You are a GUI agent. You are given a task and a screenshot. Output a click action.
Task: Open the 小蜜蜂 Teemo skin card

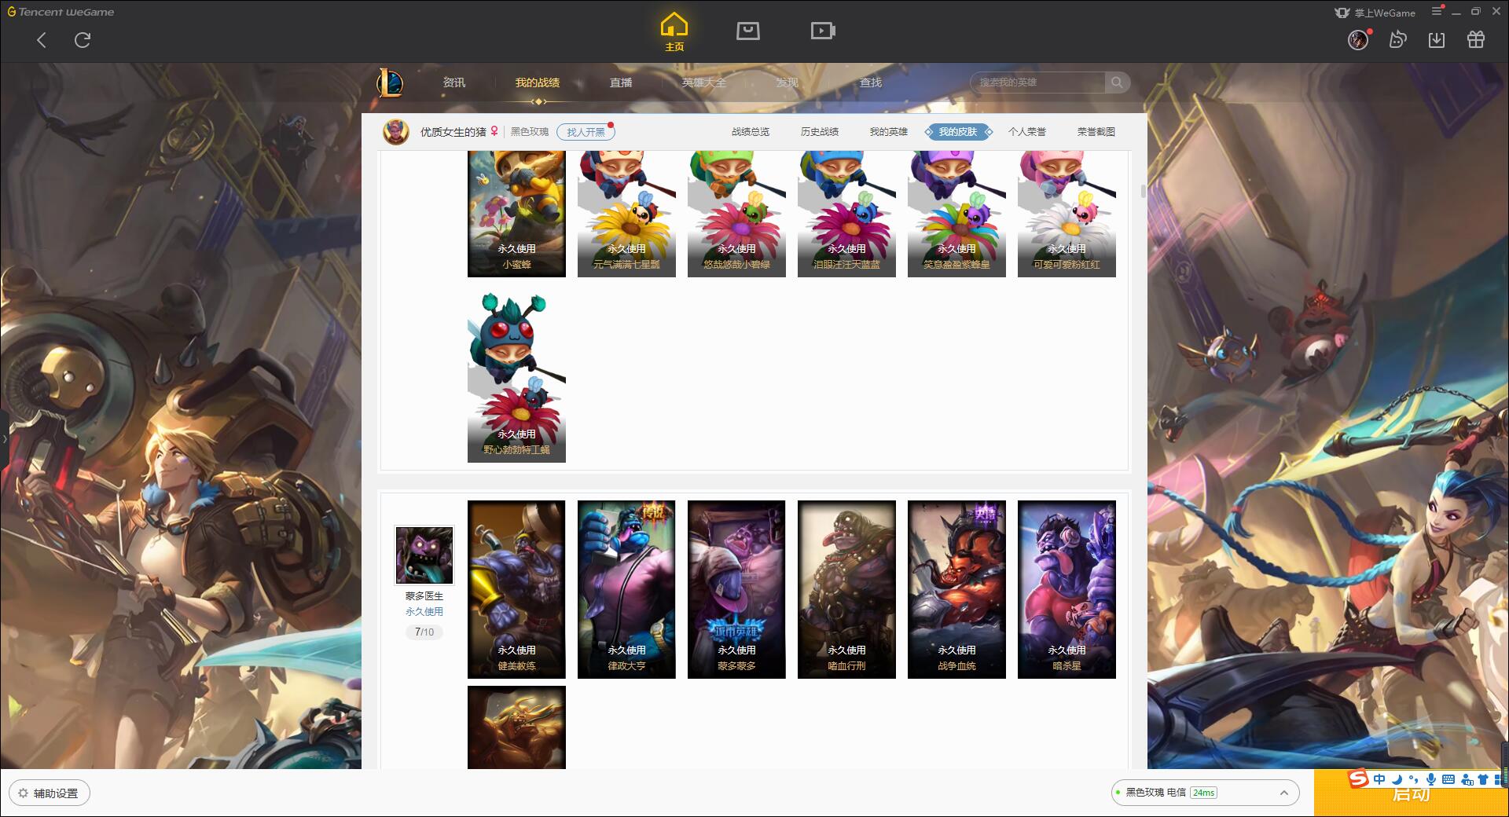pyautogui.click(x=516, y=214)
